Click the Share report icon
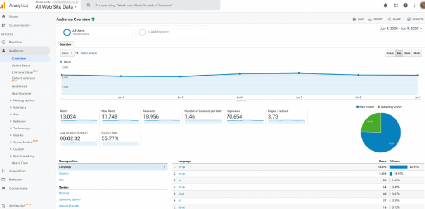This screenshot has width=425, height=209. click(x=389, y=19)
